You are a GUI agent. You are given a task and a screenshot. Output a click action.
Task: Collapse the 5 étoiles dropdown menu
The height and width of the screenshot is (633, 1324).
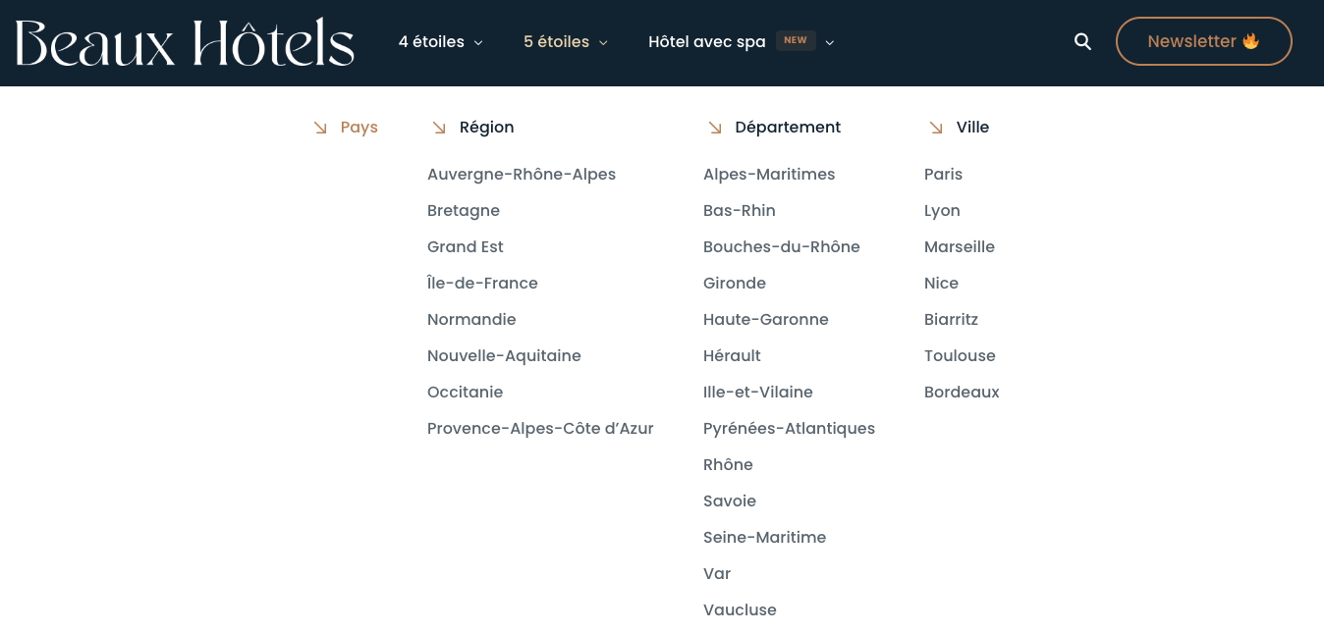[x=566, y=42]
